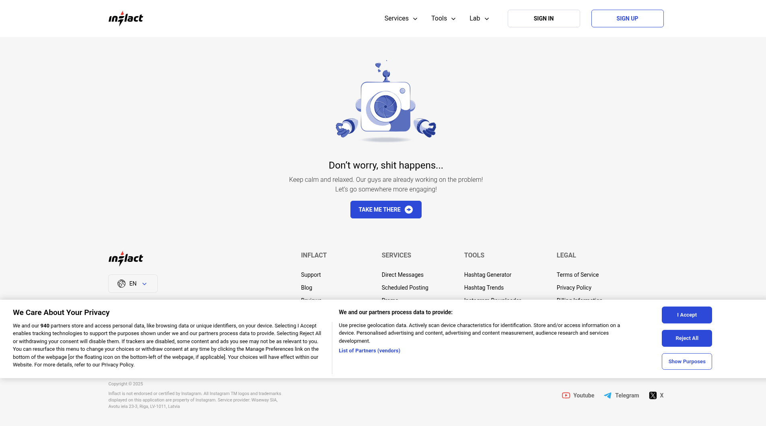Expand the Tools dropdown menu

[443, 19]
